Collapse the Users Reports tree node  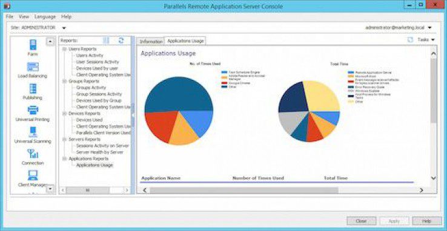(x=64, y=49)
